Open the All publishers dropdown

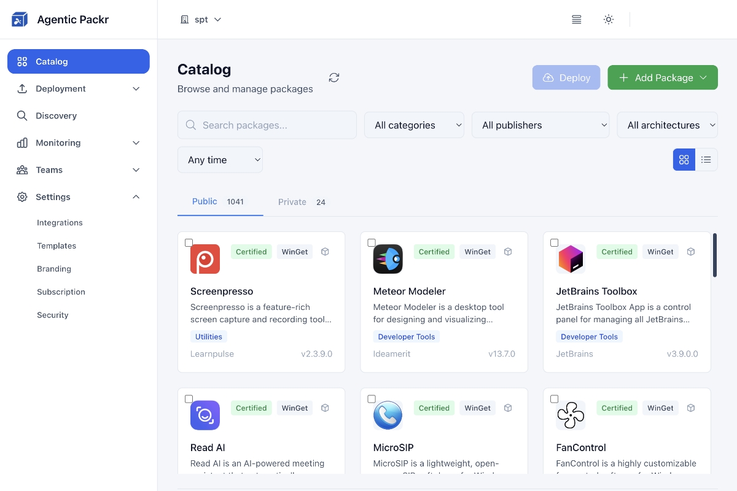coord(540,125)
